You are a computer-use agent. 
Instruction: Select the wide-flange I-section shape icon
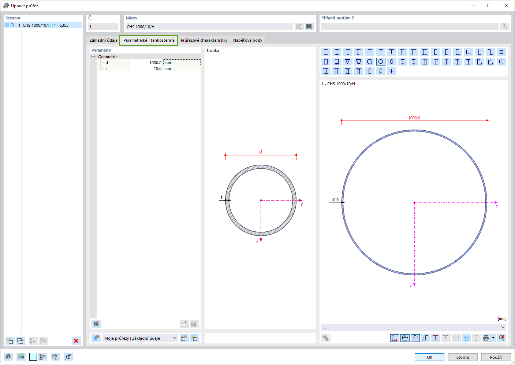click(x=326, y=52)
